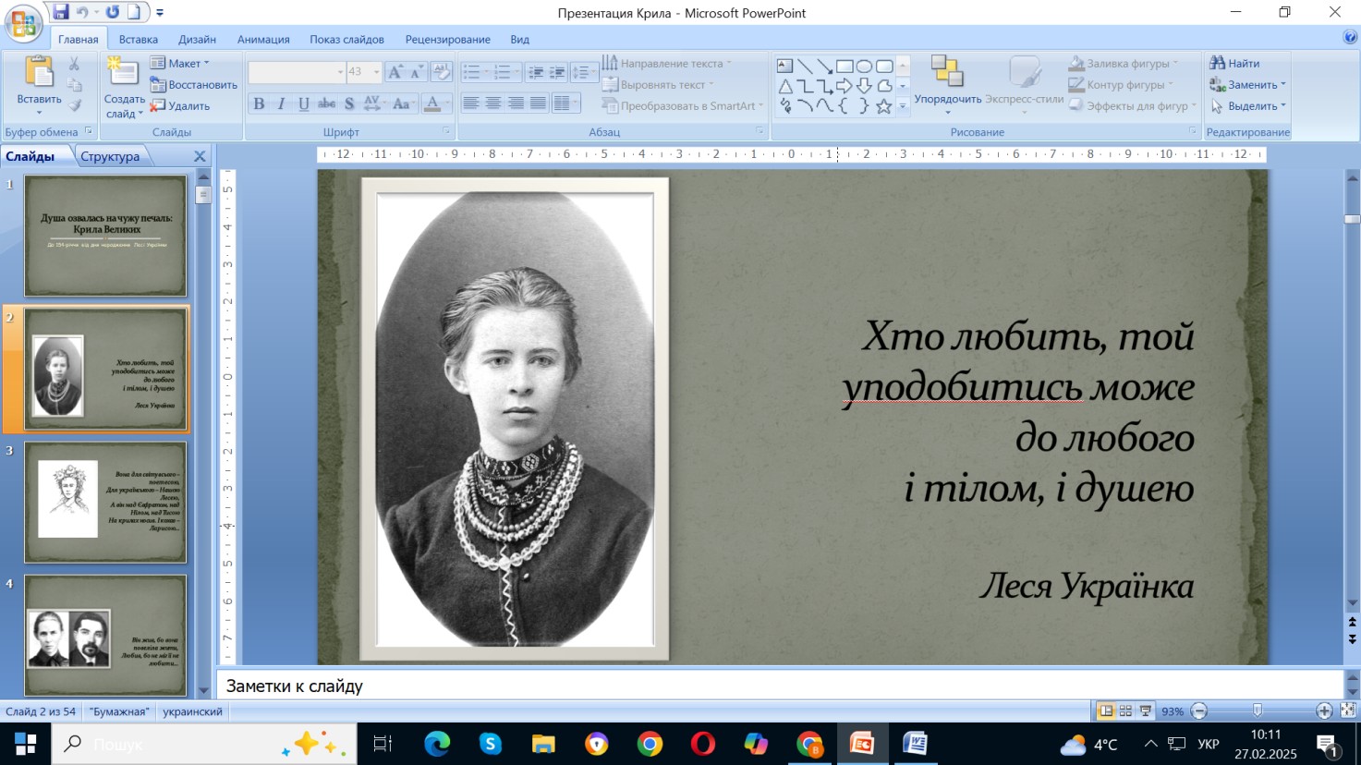The height and width of the screenshot is (765, 1361).
Task: Switch to Slide Sorter view icon
Action: (1125, 710)
